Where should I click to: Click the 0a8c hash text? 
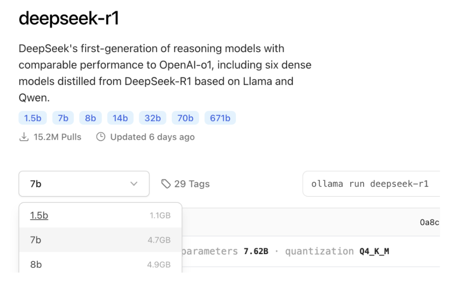(429, 222)
